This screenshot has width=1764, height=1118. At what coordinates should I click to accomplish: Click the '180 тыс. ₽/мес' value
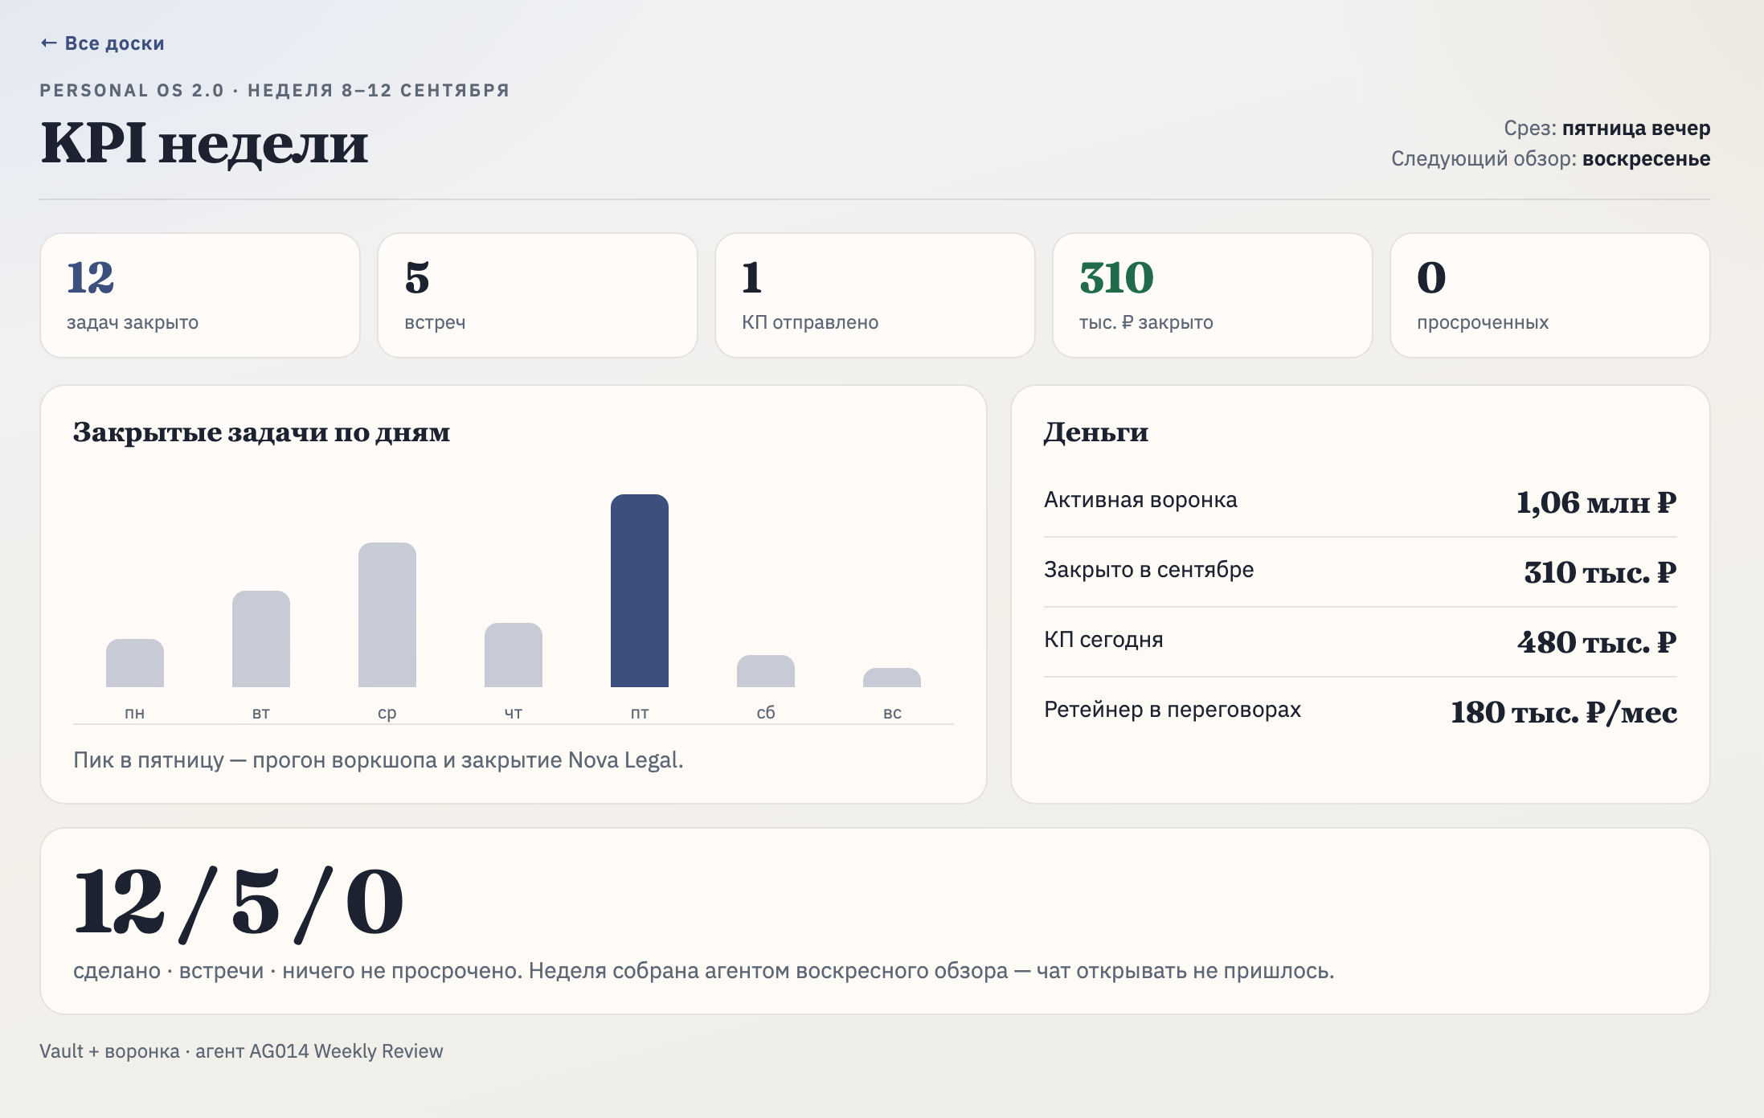coord(1564,712)
